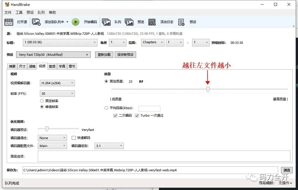Click the 活动日志 toolbar label
Viewport: 298px width, 190px height.
coord(167,22)
